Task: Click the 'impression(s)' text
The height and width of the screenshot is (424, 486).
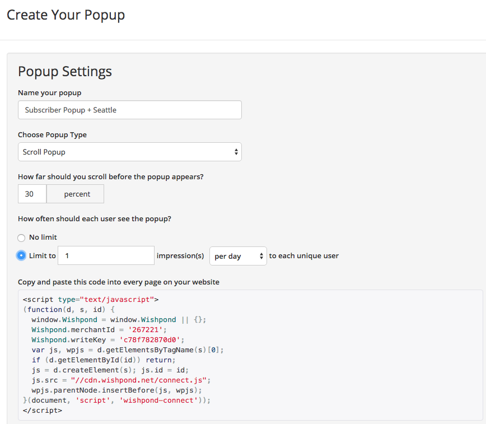Action: pyautogui.click(x=180, y=255)
